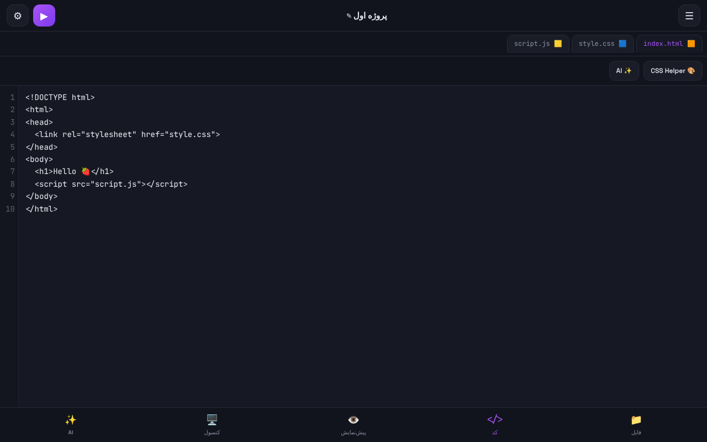
Task: Open the files tab فایل
Action: 636,425
